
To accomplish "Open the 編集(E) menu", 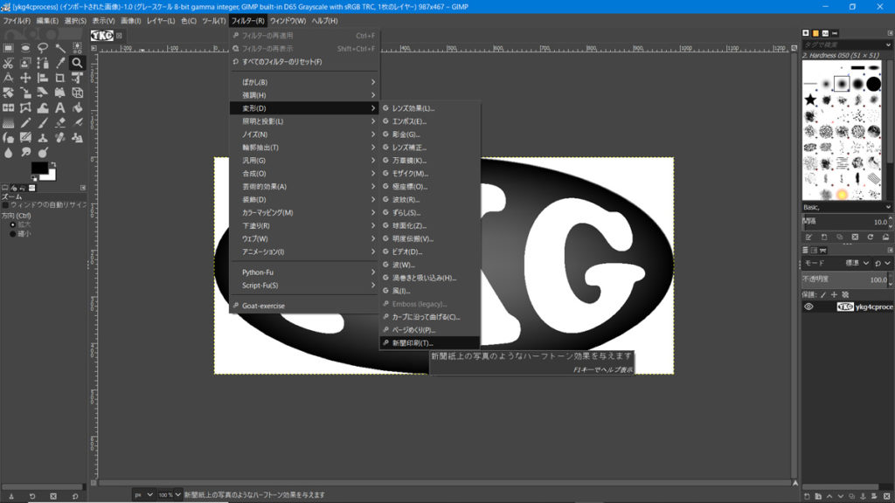I will pos(47,21).
